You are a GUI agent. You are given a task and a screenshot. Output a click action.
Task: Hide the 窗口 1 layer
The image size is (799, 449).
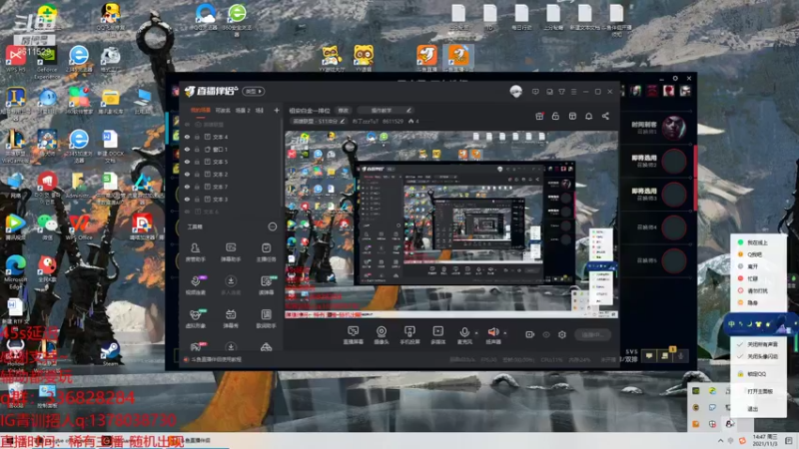(x=187, y=149)
